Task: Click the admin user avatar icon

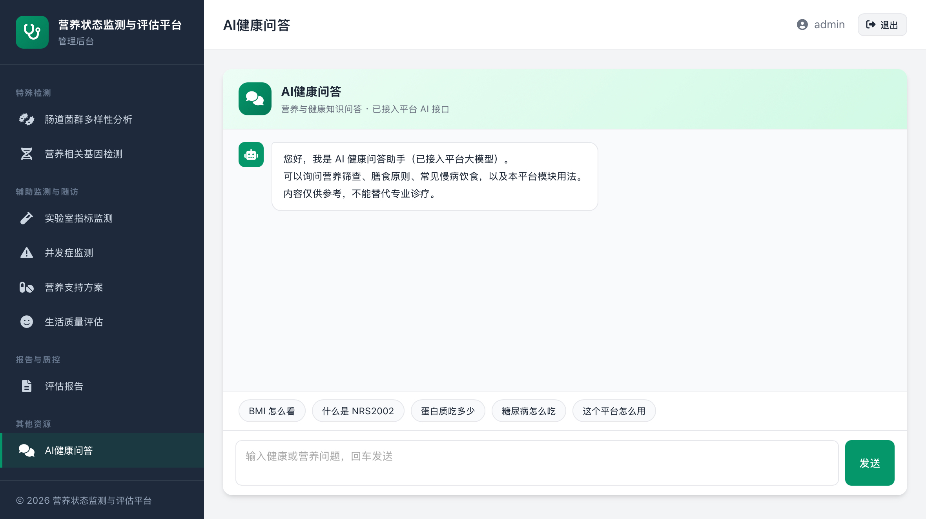Action: (x=802, y=25)
